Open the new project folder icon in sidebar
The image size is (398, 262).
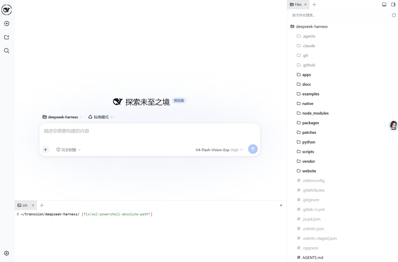pos(7,37)
